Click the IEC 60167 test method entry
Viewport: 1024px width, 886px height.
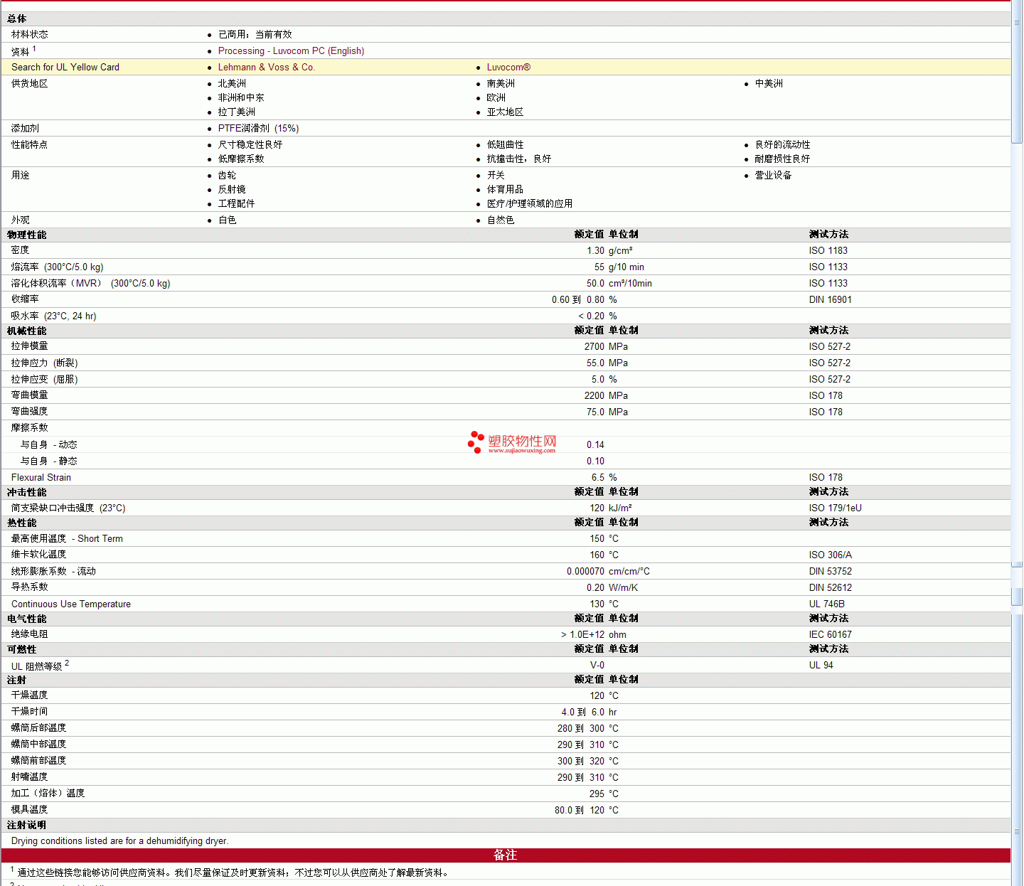[x=830, y=635]
